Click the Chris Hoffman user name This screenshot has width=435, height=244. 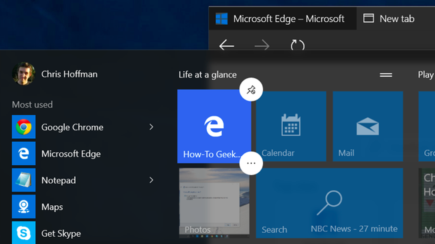pyautogui.click(x=69, y=74)
